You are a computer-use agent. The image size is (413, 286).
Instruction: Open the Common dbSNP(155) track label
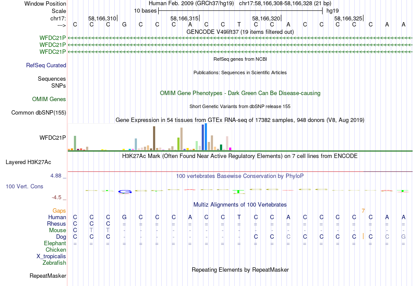pos(39,112)
